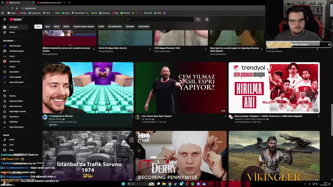Open options menu for Cem Yılmaz video
This screenshot has height=187, width=333.
coord(225,116)
